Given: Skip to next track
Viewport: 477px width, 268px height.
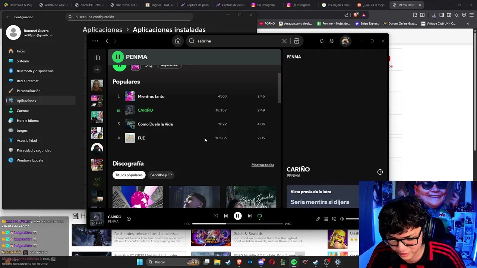Looking at the screenshot, I should point(250,216).
